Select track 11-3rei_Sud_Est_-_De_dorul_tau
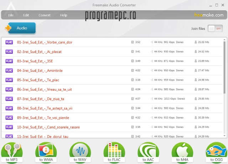Viewport: 228px width, 164px height. point(43,136)
